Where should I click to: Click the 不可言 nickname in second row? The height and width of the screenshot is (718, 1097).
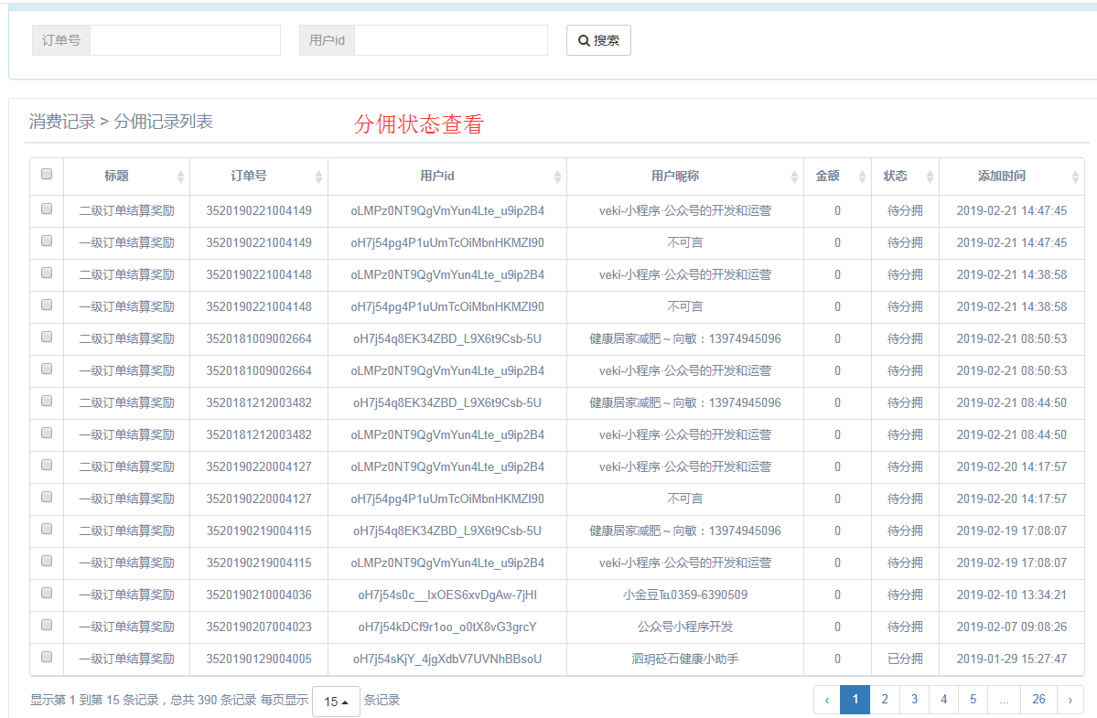pos(684,242)
